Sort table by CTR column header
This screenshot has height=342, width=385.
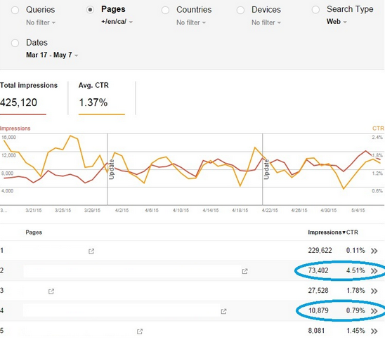352,232
